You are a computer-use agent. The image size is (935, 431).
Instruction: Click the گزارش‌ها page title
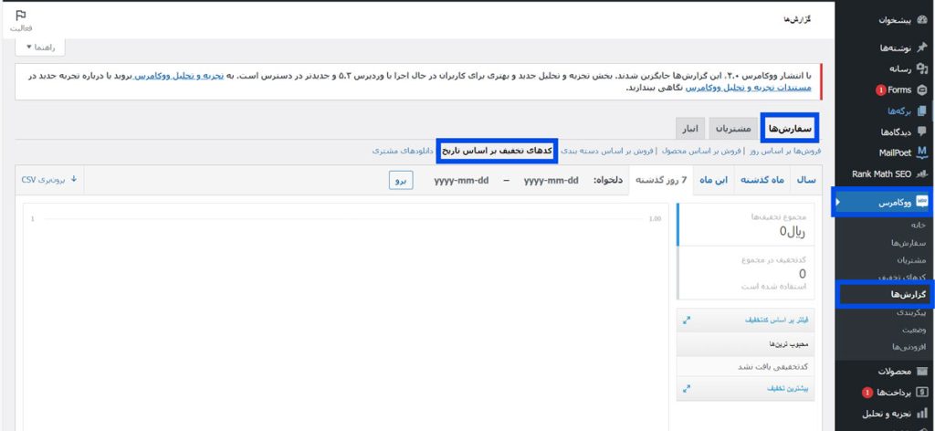pyautogui.click(x=796, y=20)
